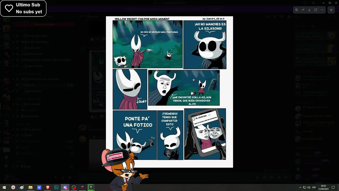Launch the Paint palette app from taskbar
The image size is (339, 191).
[x=22, y=187]
